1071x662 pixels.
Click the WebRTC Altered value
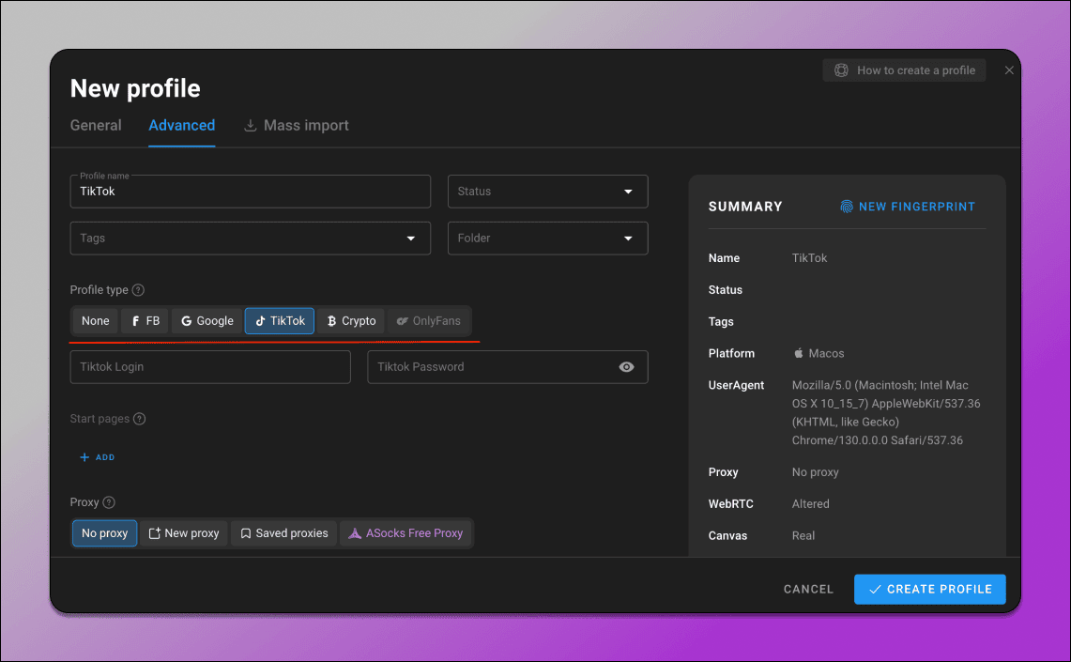click(x=810, y=503)
